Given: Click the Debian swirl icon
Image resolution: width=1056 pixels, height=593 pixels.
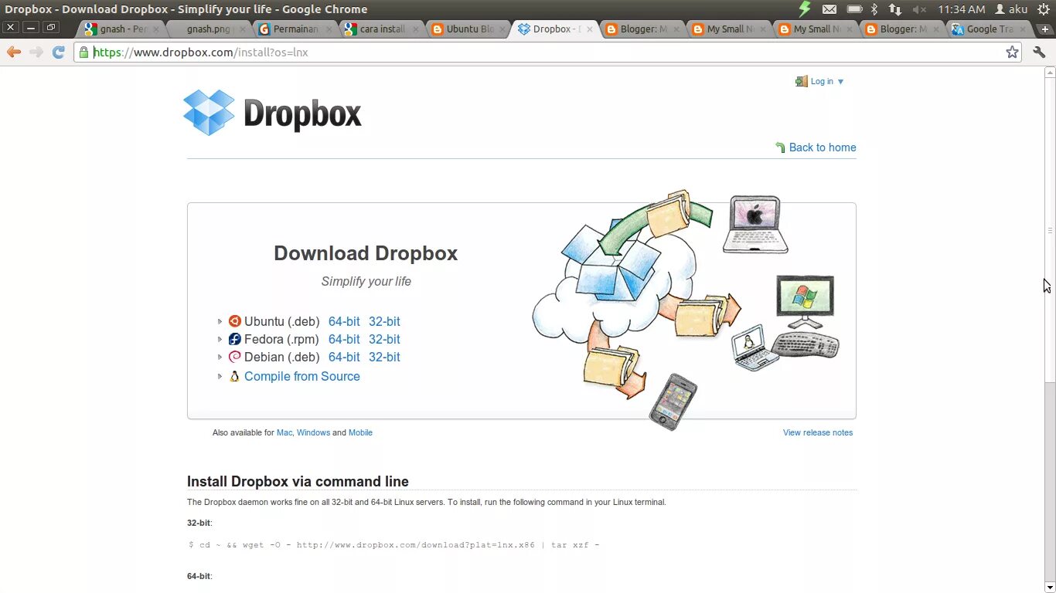Looking at the screenshot, I should [235, 357].
